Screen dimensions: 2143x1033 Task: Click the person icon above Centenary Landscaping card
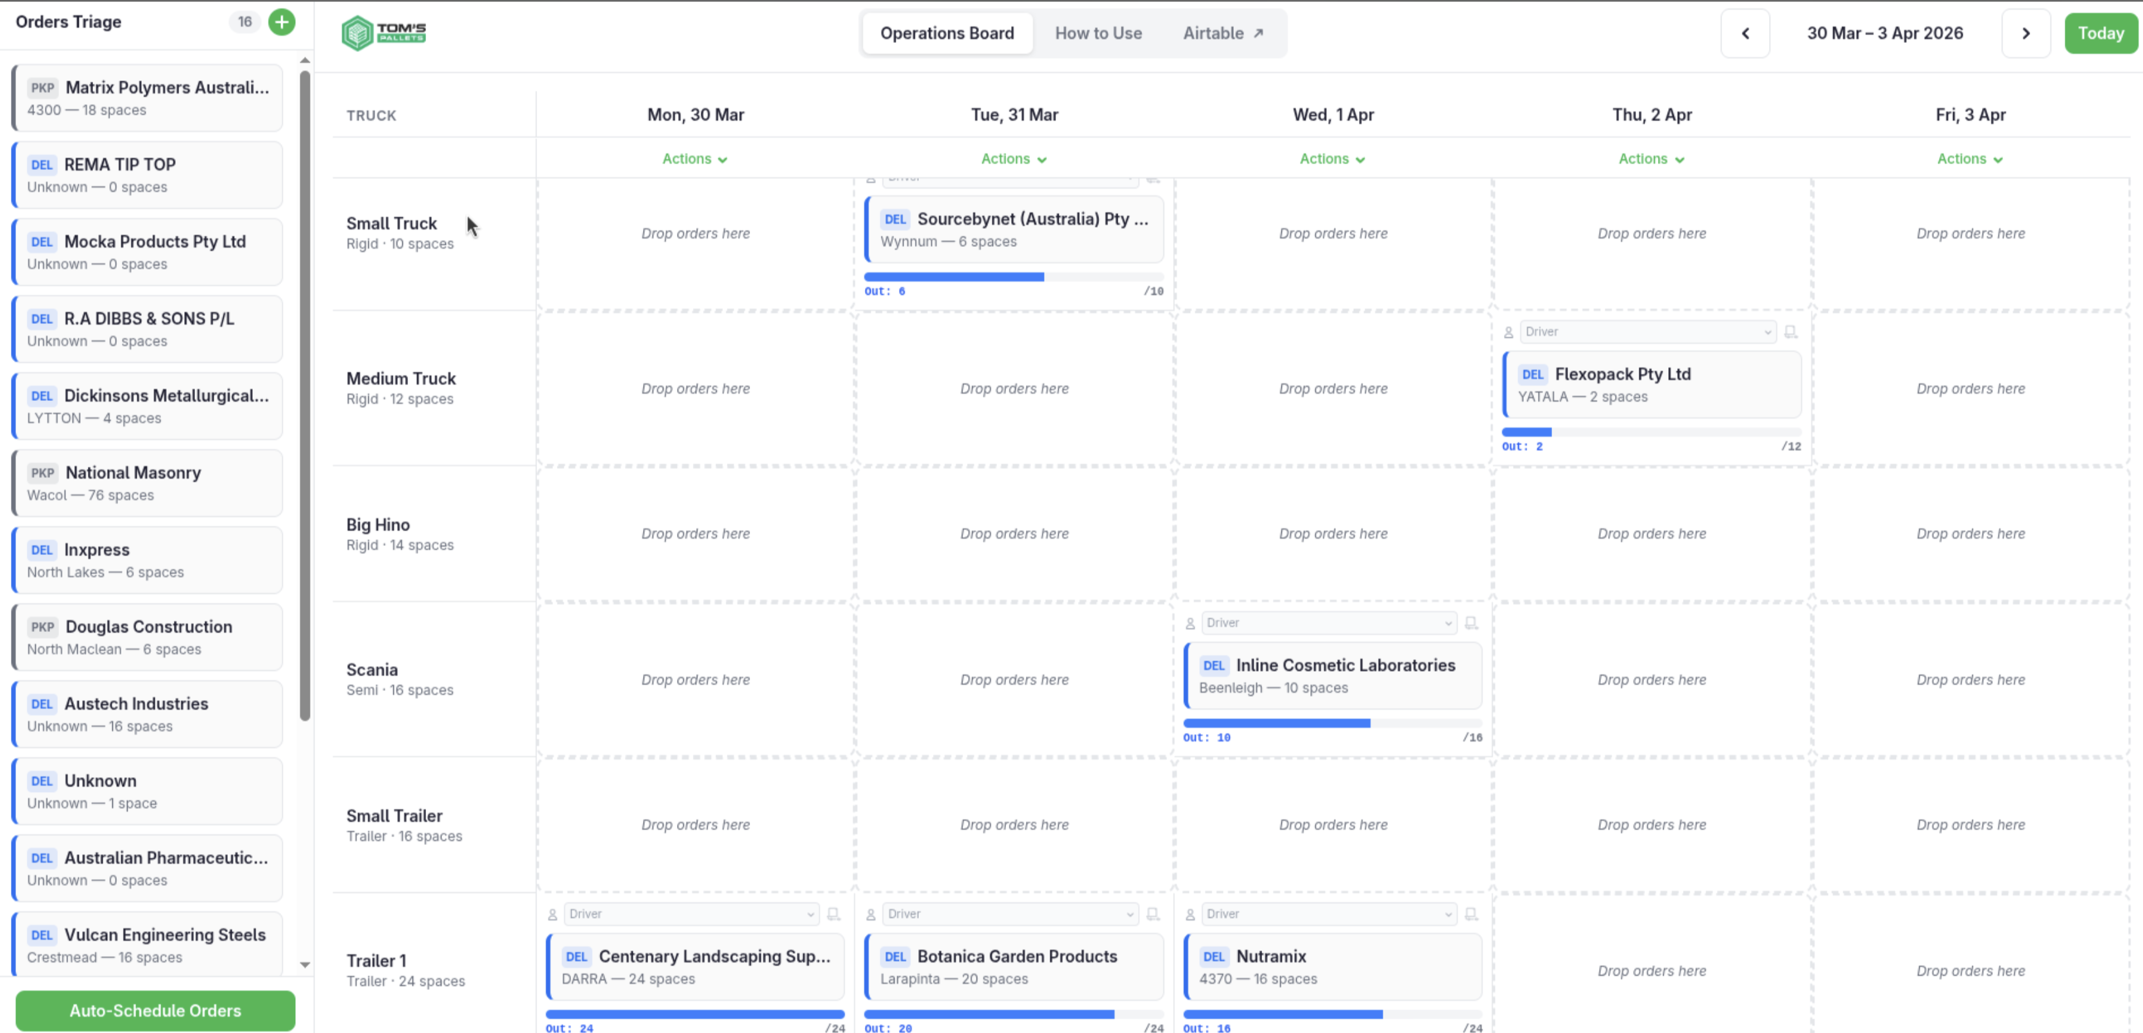[x=552, y=915]
